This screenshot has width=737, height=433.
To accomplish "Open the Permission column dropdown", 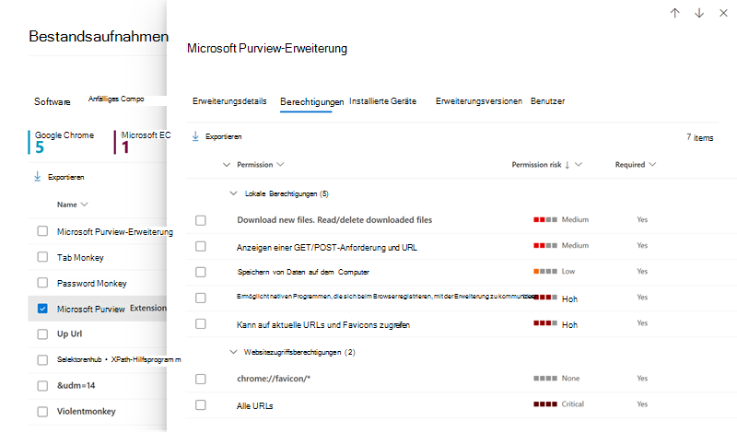I will click(x=280, y=165).
